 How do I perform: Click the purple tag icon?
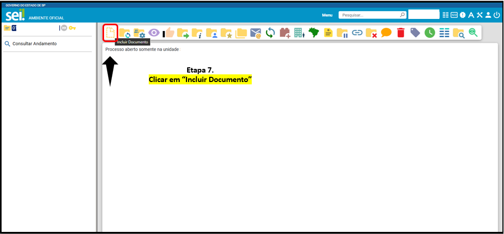click(415, 33)
